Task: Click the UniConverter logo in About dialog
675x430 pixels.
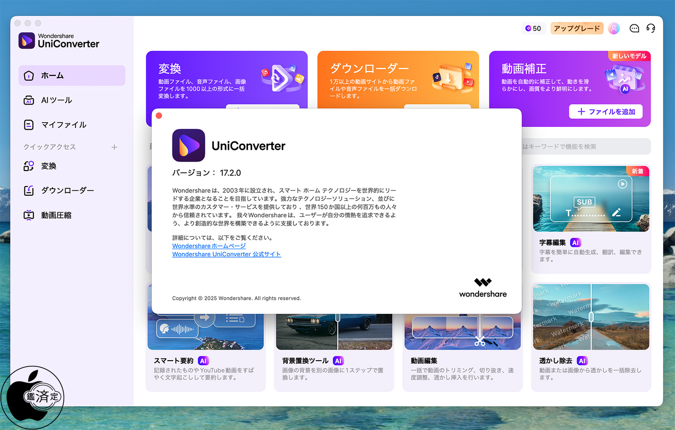Action: (188, 146)
